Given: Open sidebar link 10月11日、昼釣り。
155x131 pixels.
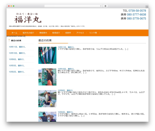Looking at the screenshot, I should (17, 47).
